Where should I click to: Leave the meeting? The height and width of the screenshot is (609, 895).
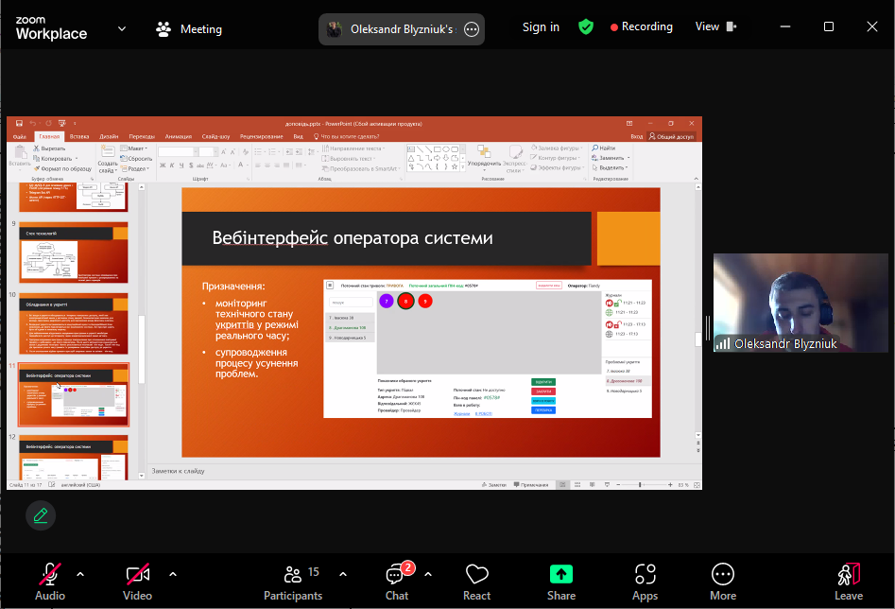tap(848, 581)
